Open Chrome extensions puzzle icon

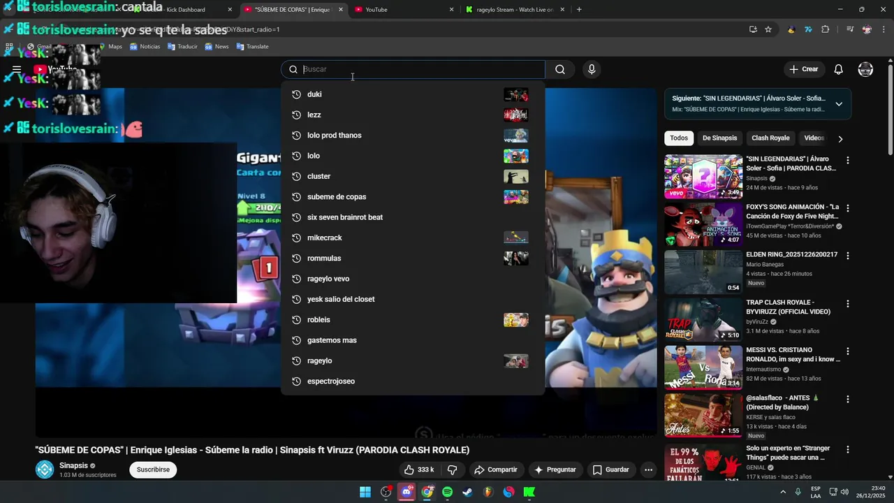pos(826,29)
